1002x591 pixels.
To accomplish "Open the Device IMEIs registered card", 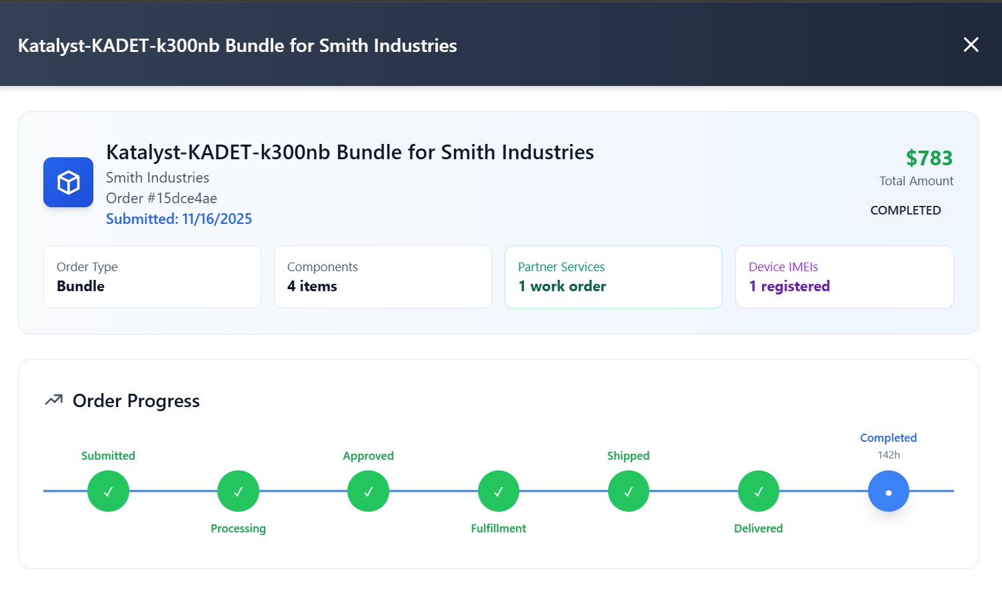I will [x=844, y=277].
